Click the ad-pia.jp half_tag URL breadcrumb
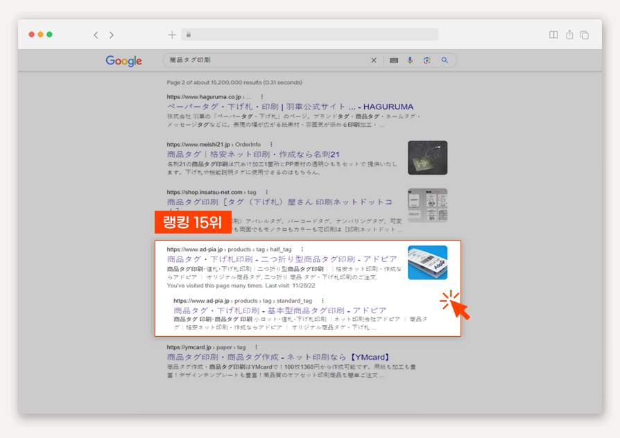 click(229, 249)
